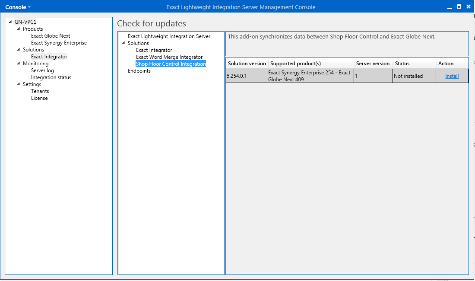Screen dimensions: 475x281
Task: Click the Solution version column header
Action: coord(247,64)
